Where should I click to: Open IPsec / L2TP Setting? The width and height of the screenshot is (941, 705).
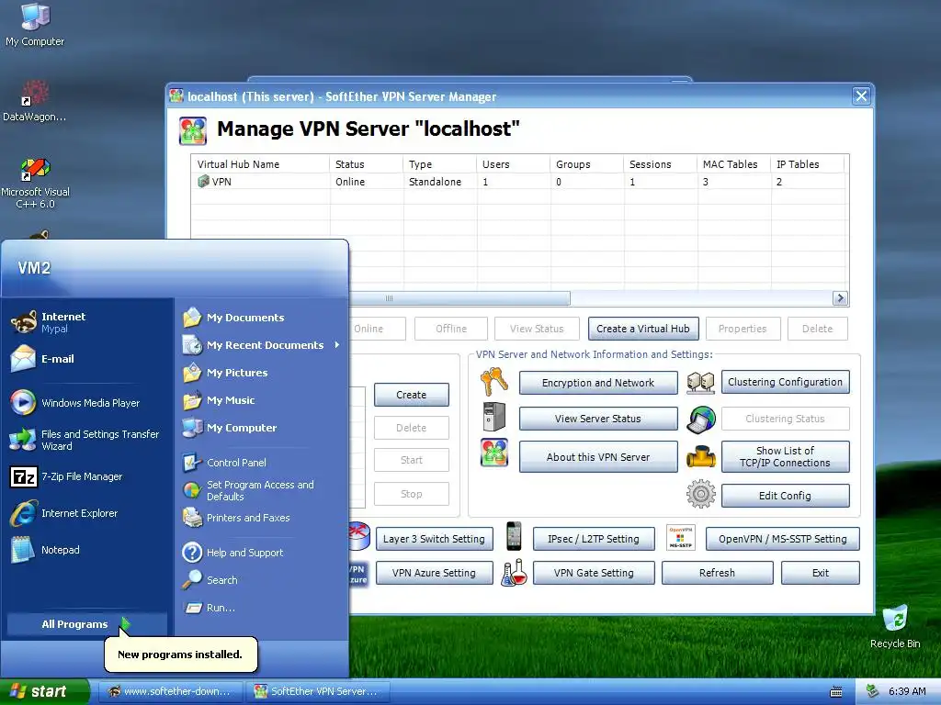[x=593, y=539]
